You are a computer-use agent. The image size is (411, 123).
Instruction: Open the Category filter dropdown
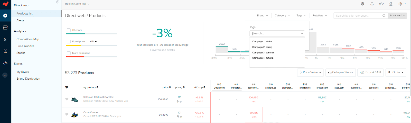(x=282, y=16)
